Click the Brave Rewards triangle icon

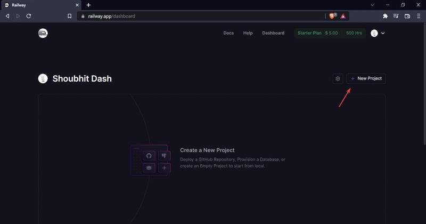pos(343,16)
